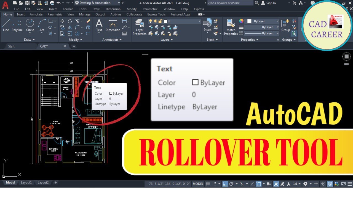Choose the Rectangle draw tool
The image size is (353, 198).
[x=50, y=21]
